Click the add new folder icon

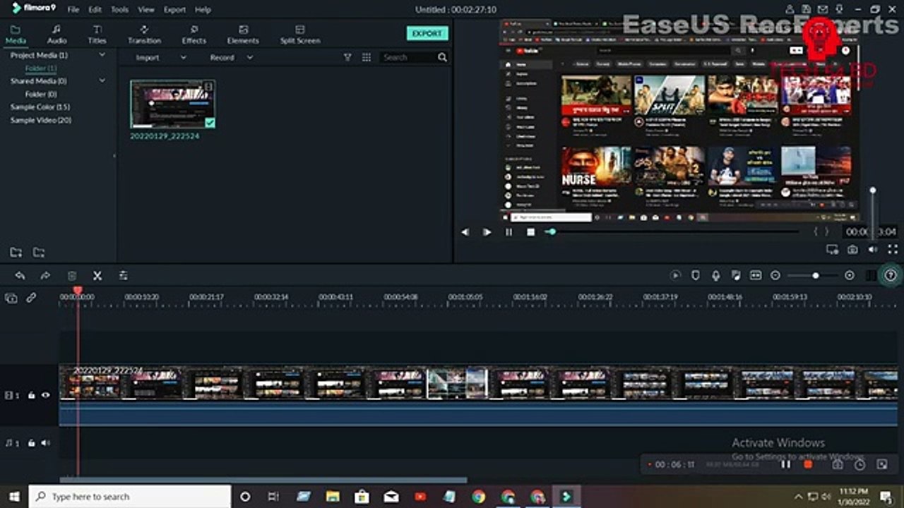click(16, 252)
